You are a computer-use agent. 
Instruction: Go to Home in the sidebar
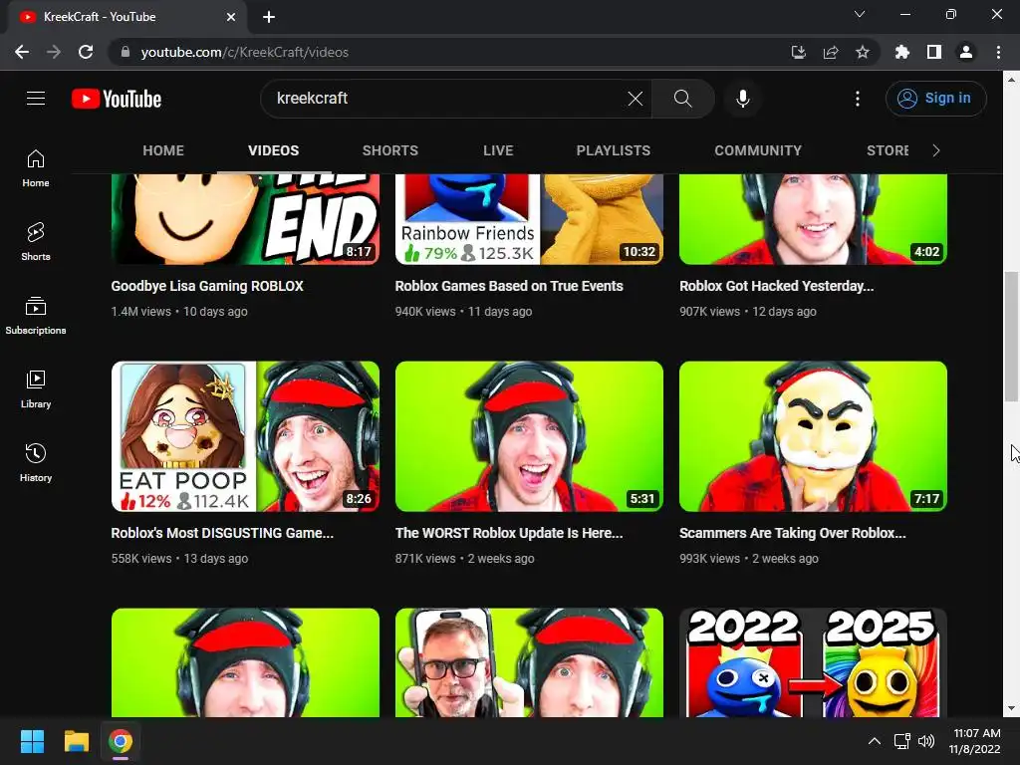tap(36, 168)
